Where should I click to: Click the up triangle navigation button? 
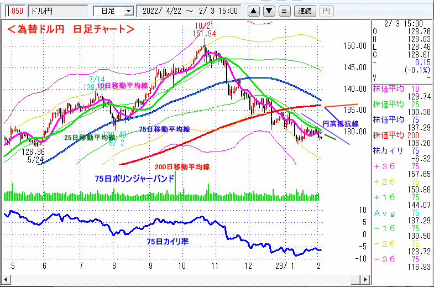tap(253, 11)
